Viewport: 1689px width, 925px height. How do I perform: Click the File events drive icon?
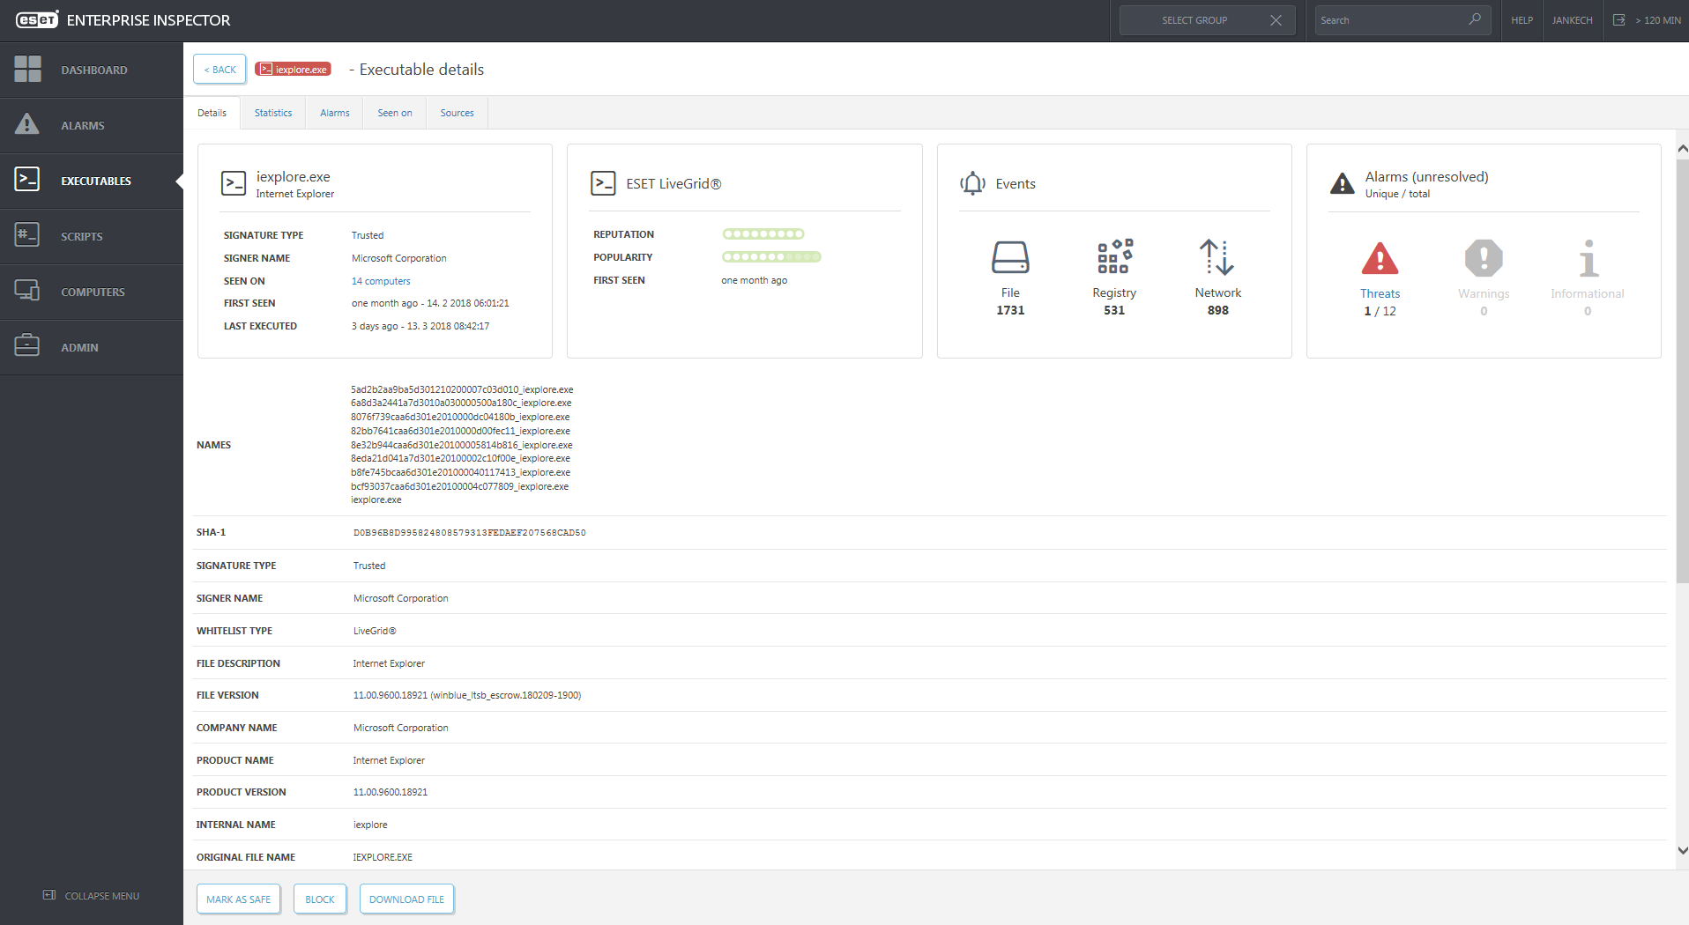(x=1010, y=257)
